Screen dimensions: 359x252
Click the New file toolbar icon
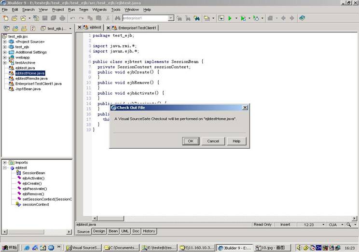pos(5,18)
